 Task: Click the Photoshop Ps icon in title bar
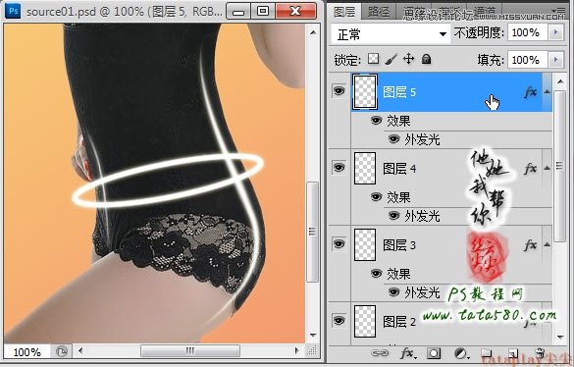click(x=13, y=11)
